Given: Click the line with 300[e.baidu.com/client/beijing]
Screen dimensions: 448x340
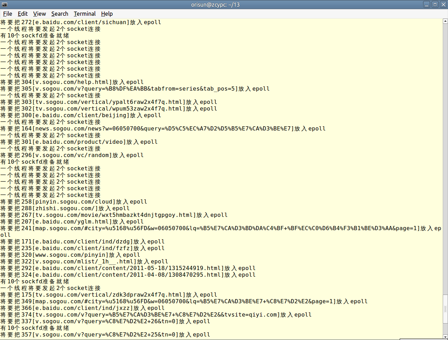Looking at the screenshot, I should click(81, 115).
